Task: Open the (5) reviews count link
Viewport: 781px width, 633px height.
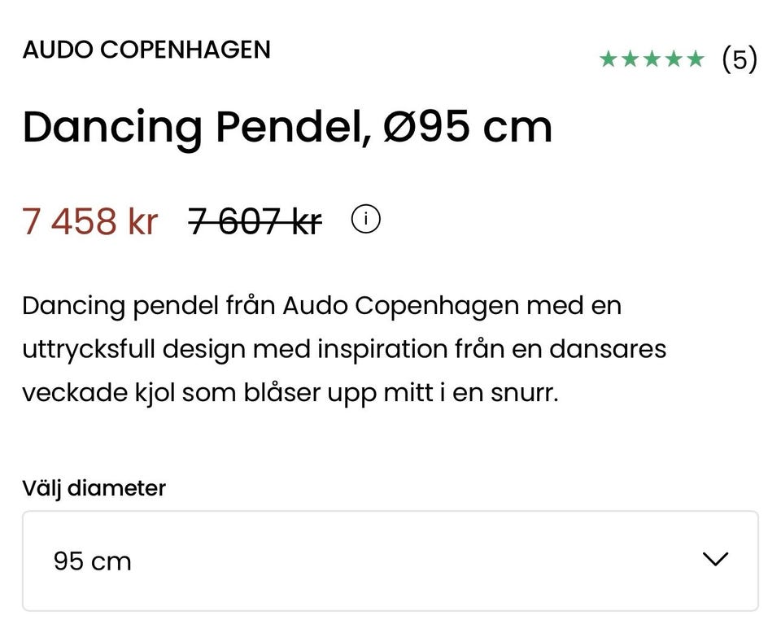Action: coord(740,59)
